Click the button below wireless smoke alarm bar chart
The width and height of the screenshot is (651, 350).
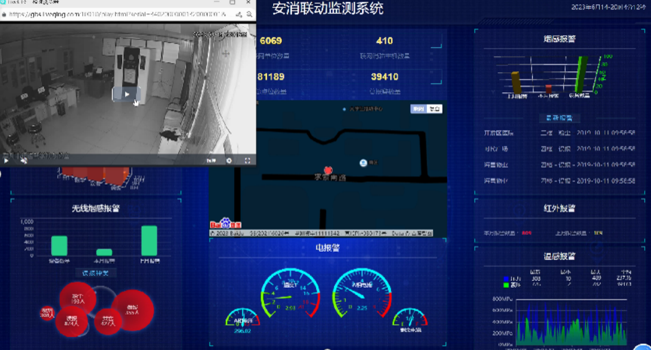(x=95, y=273)
